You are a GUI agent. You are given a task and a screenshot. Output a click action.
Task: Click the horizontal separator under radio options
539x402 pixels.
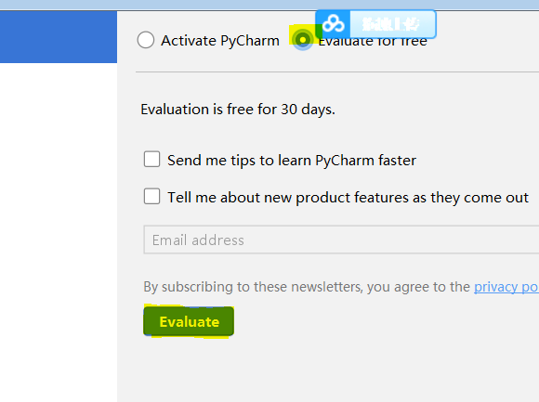337,72
